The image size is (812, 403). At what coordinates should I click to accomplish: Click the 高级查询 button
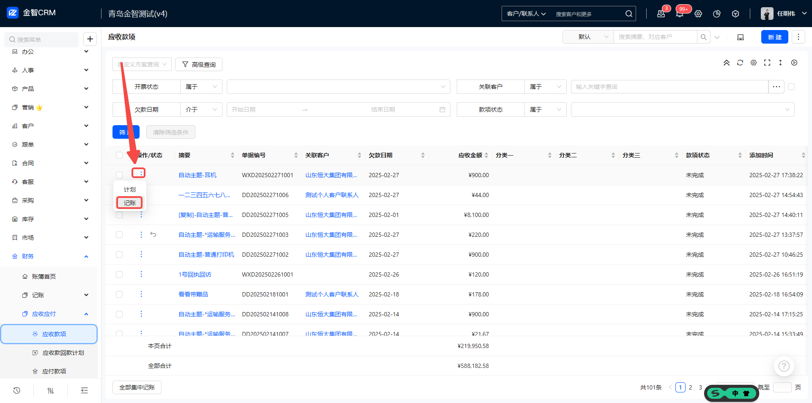(199, 64)
